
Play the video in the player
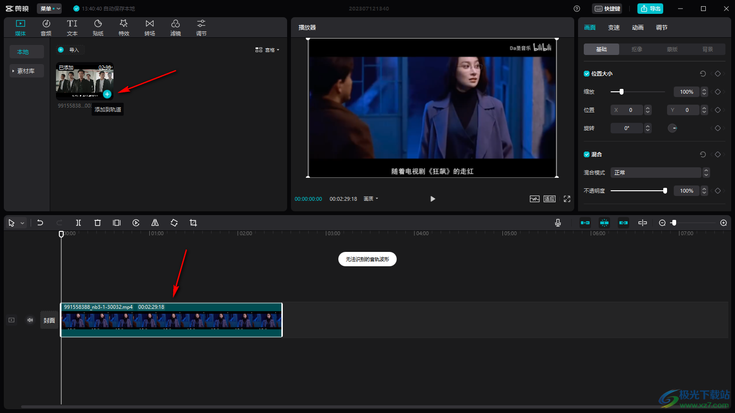tap(433, 199)
